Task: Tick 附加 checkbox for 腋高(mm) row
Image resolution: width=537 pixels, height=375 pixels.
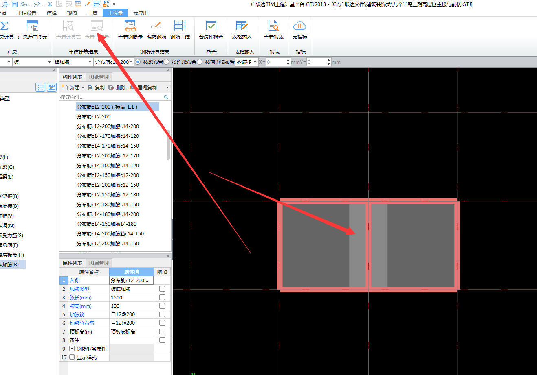Action: pos(162,306)
